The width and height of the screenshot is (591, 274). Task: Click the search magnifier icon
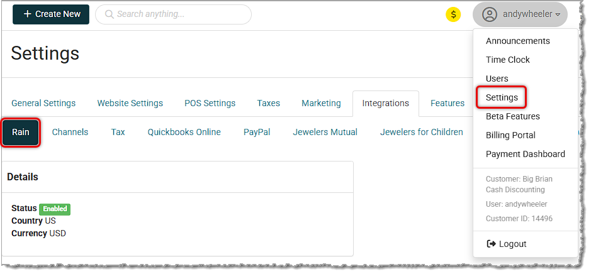pyautogui.click(x=108, y=14)
